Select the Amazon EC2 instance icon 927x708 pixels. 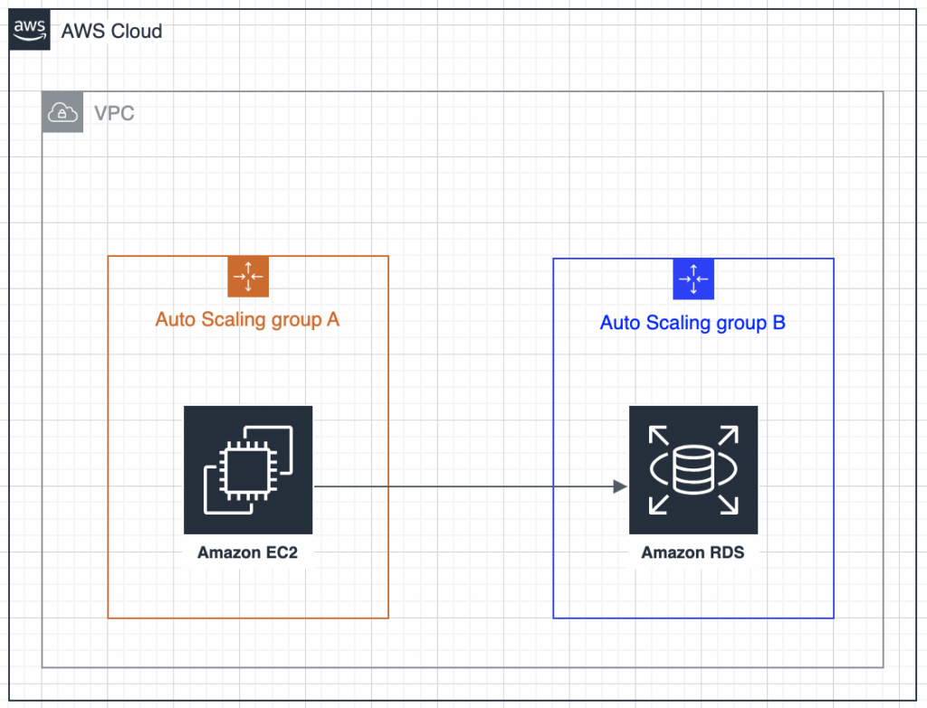248,470
